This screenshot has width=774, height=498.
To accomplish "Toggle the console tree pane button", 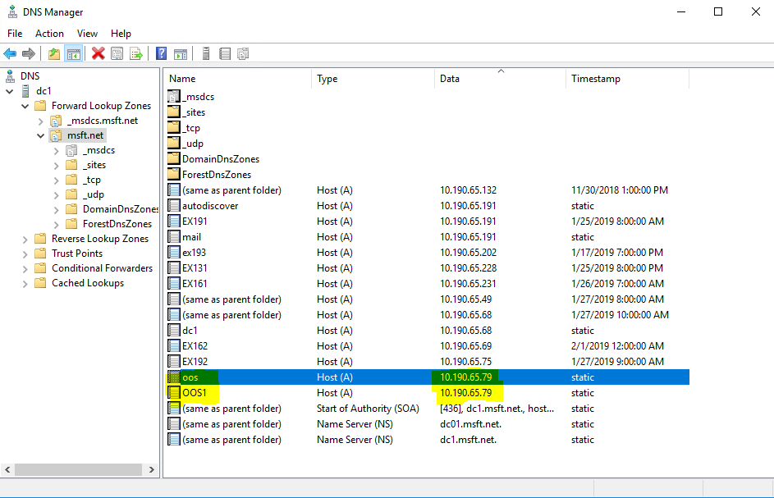I will click(x=74, y=53).
